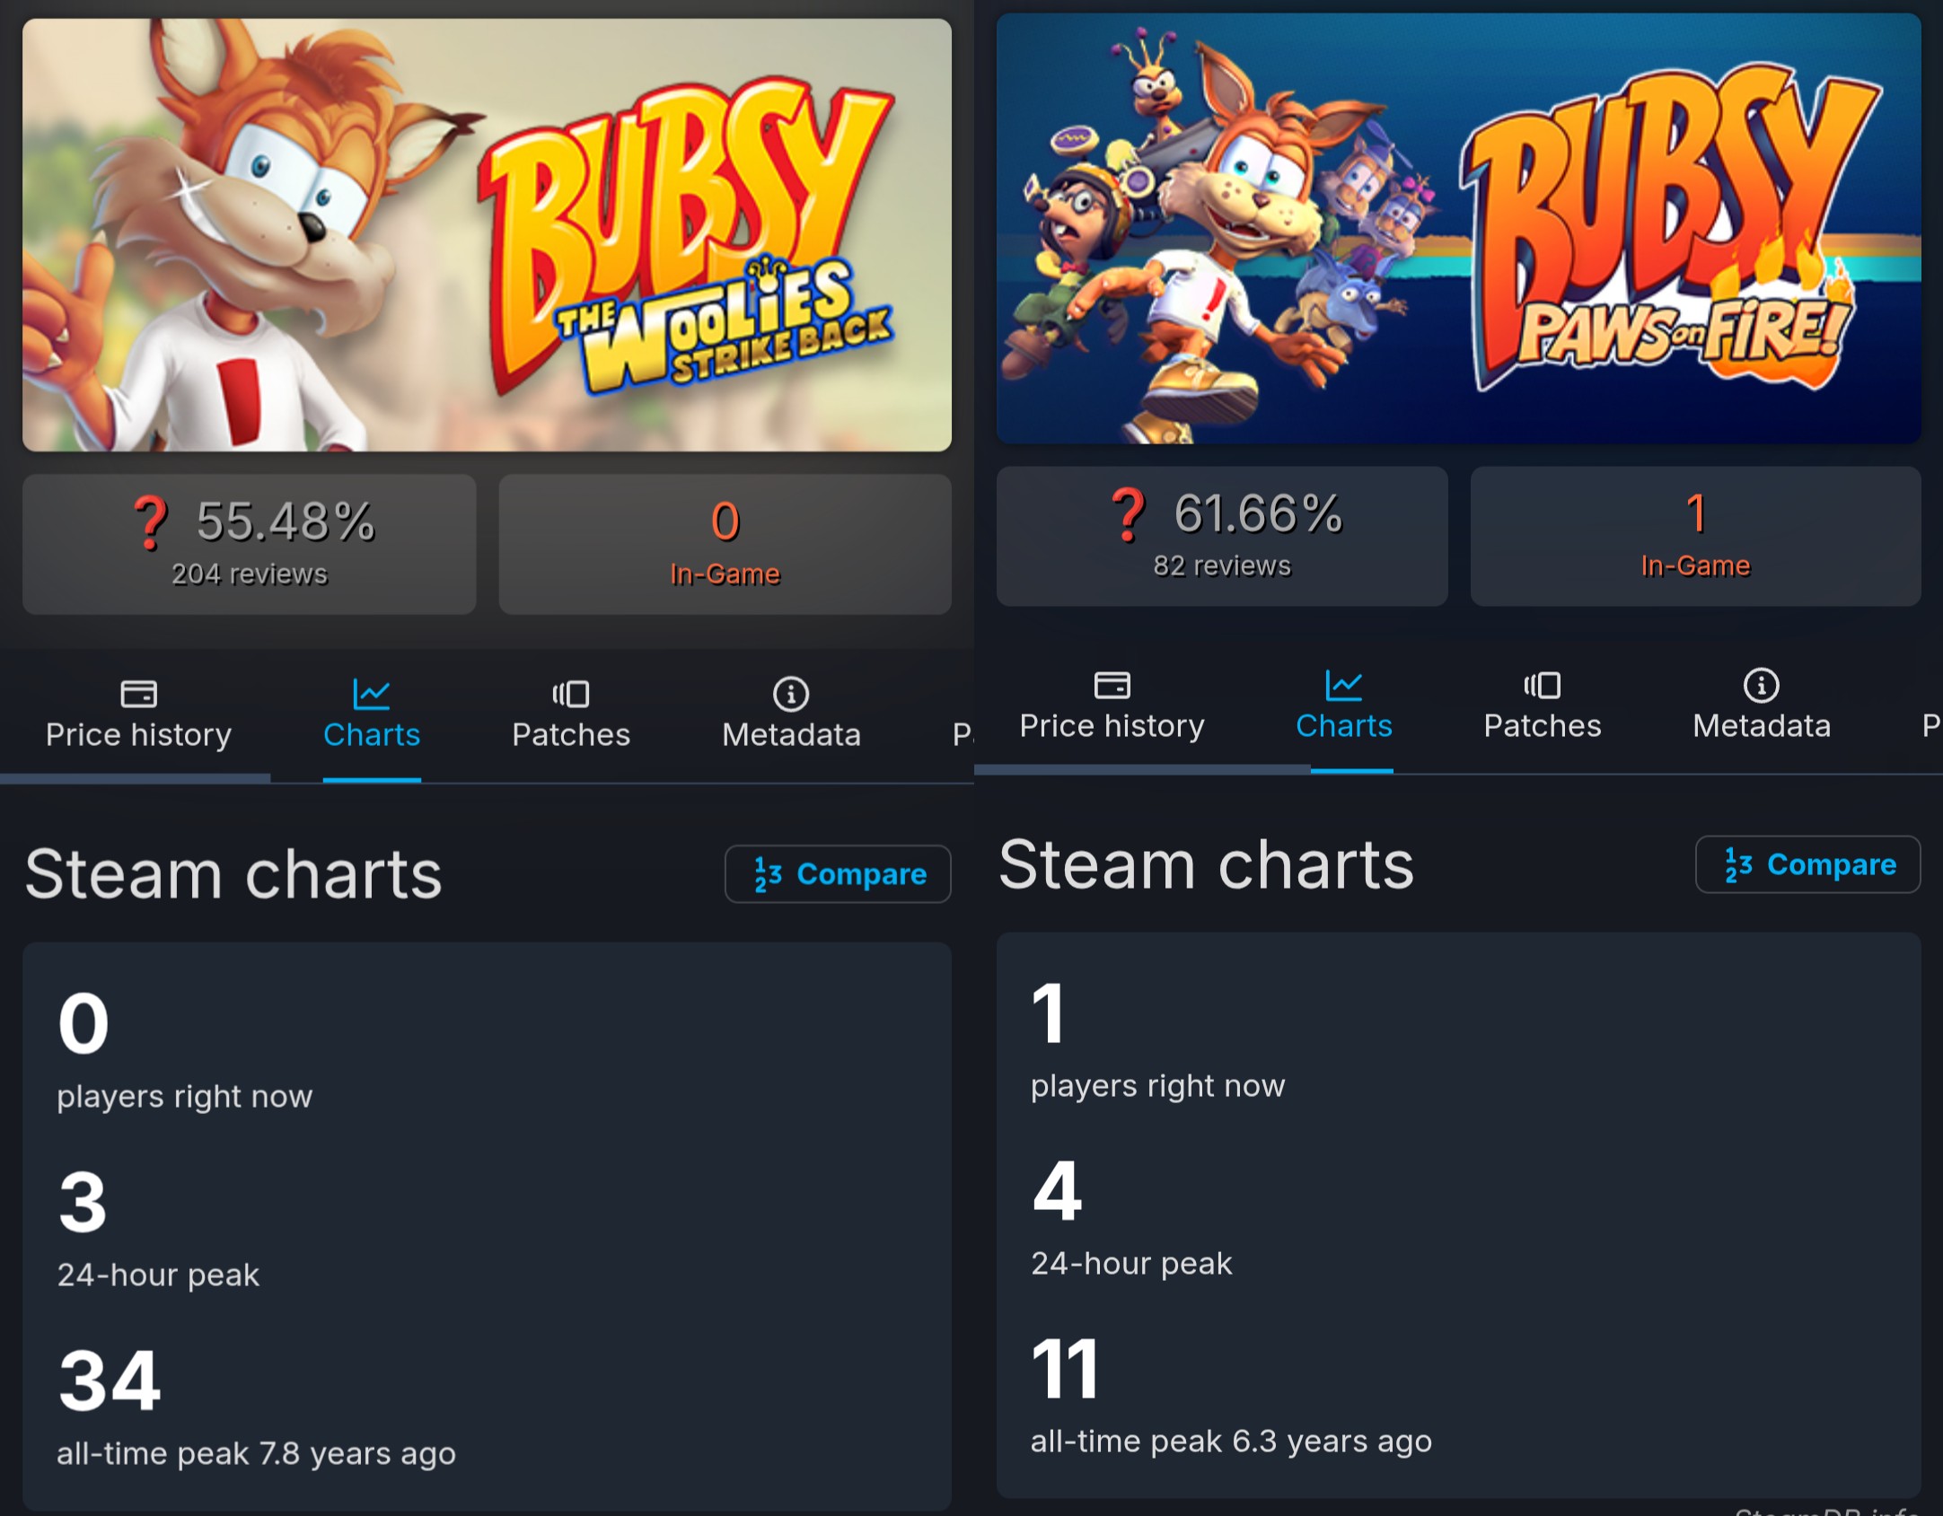Click the Metadata info icon, left panel
This screenshot has width=1943, height=1516.
pyautogui.click(x=791, y=693)
